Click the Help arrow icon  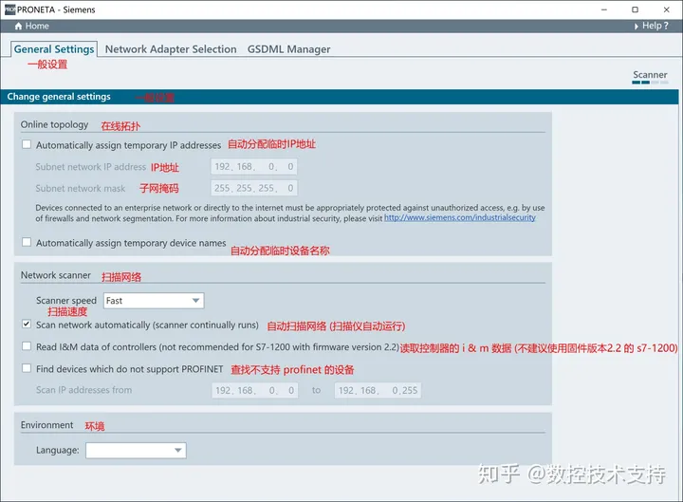click(637, 27)
